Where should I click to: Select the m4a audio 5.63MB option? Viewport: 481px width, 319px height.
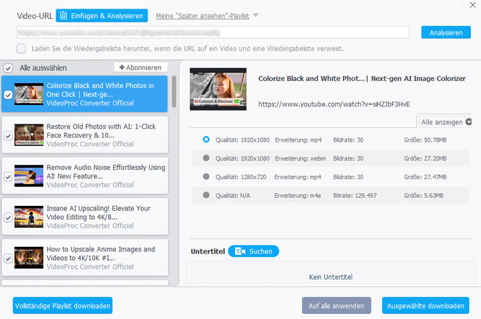(x=206, y=195)
